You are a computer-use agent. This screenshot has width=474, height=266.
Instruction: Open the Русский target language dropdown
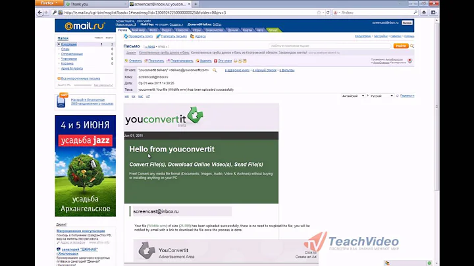(382, 96)
